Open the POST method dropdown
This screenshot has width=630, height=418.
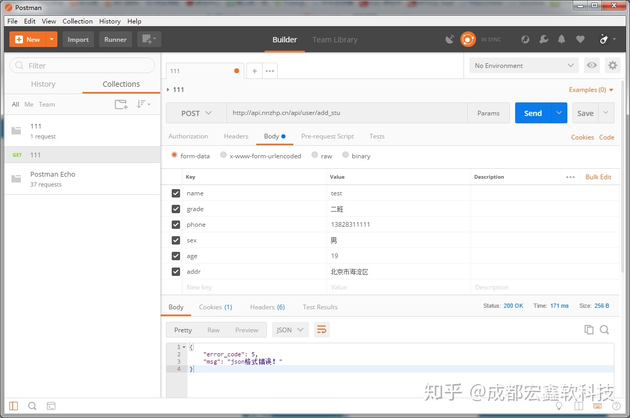pos(196,113)
